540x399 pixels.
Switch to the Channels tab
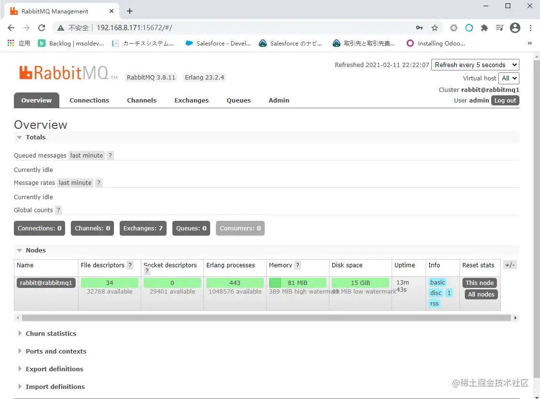click(142, 100)
